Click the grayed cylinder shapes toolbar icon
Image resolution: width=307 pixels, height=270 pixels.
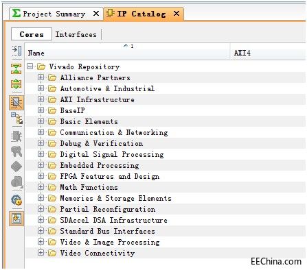coord(16,182)
